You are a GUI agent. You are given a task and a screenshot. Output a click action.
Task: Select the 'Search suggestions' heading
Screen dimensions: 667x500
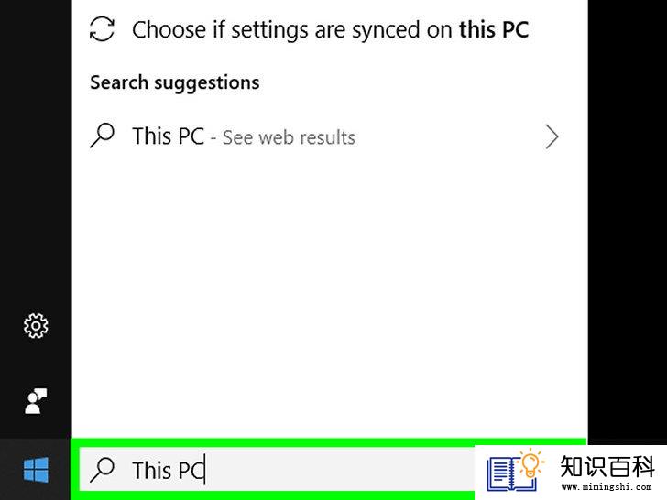point(174,82)
